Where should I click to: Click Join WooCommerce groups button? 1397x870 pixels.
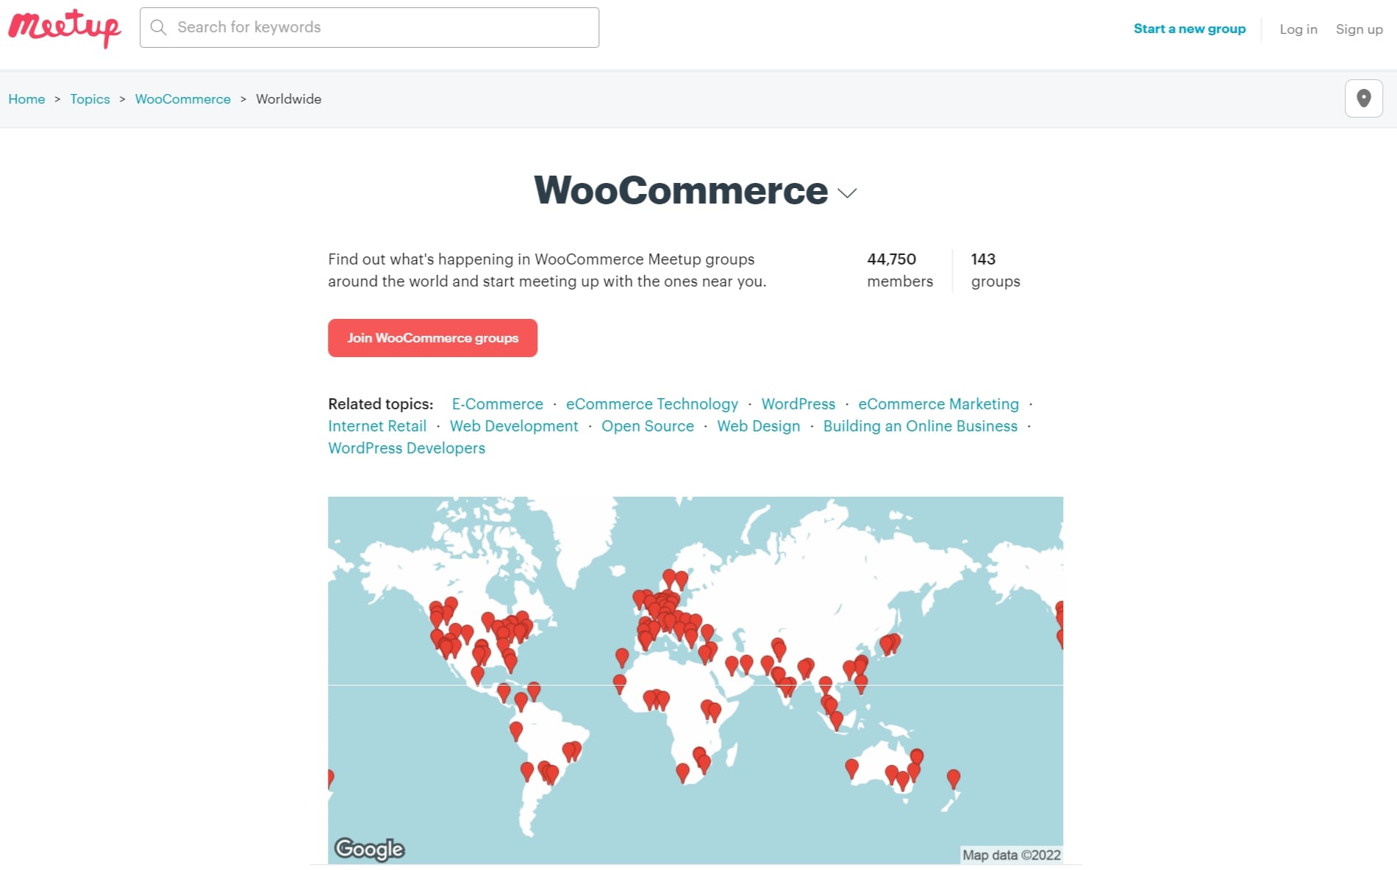tap(432, 338)
